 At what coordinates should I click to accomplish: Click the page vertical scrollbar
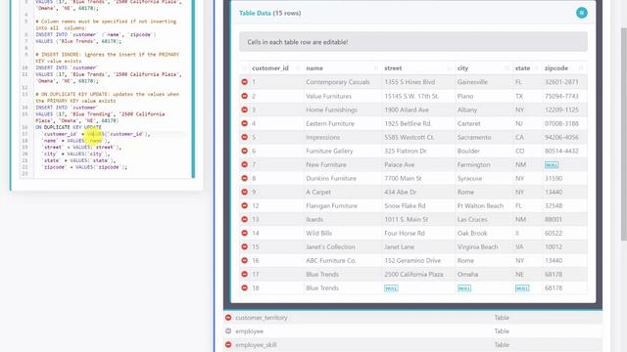623,134
